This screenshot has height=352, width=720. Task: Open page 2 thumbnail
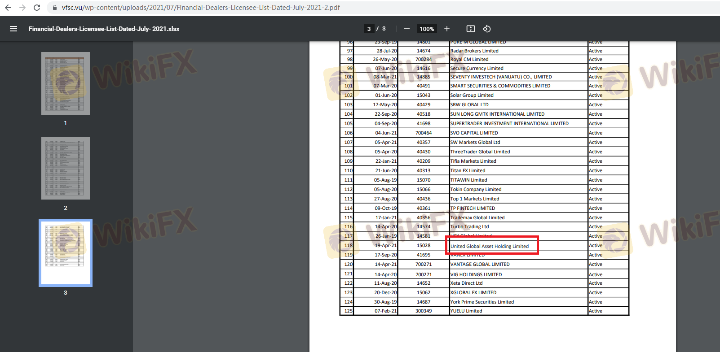pos(66,168)
